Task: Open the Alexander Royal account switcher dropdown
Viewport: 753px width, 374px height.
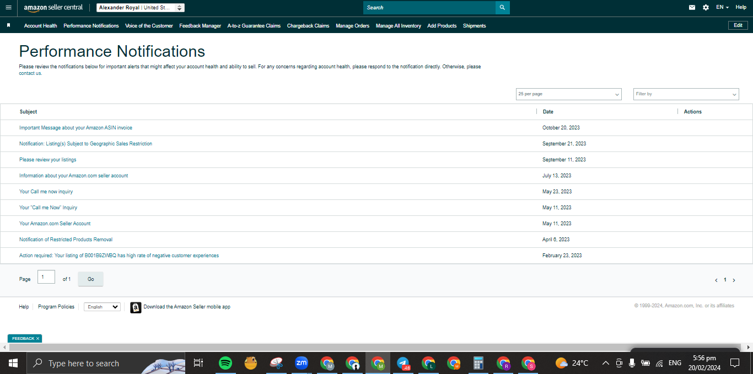Action: pos(141,8)
